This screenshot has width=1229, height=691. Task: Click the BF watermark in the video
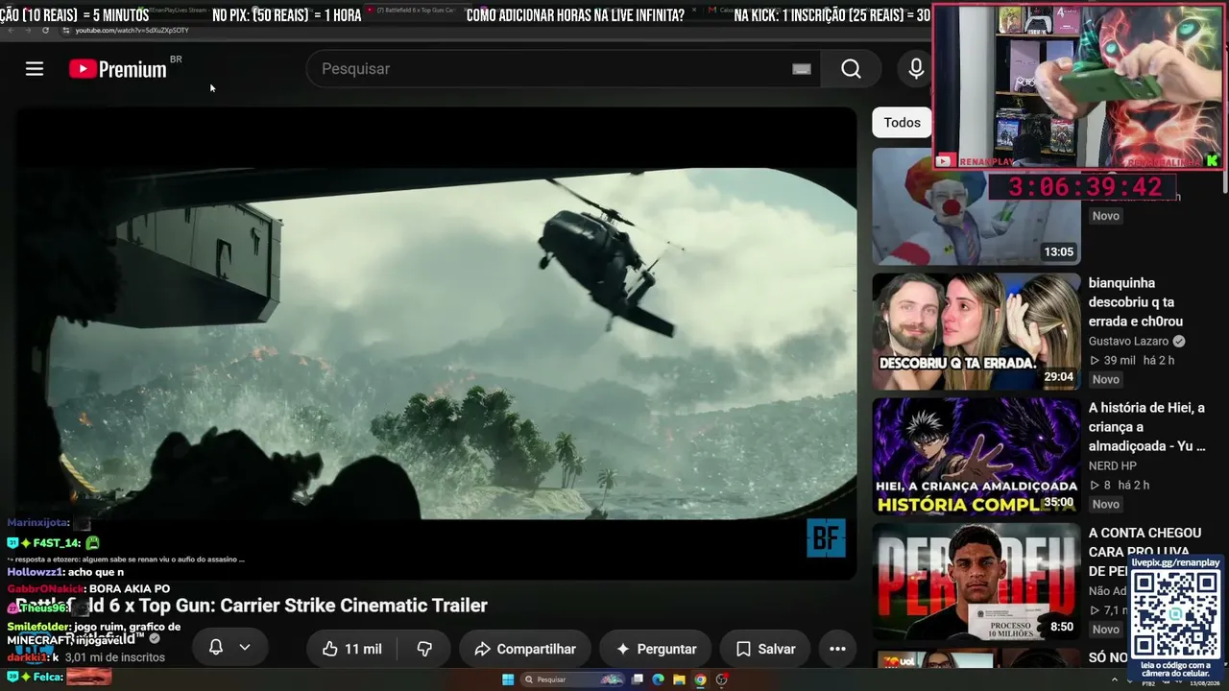click(826, 538)
